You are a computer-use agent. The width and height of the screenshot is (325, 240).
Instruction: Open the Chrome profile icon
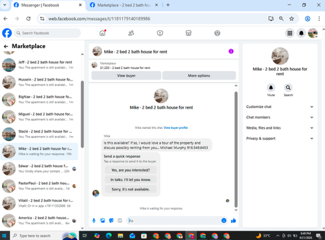point(307,19)
